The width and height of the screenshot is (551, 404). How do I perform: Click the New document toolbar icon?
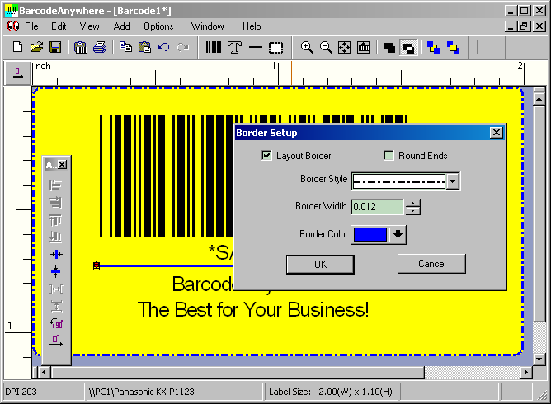17,47
